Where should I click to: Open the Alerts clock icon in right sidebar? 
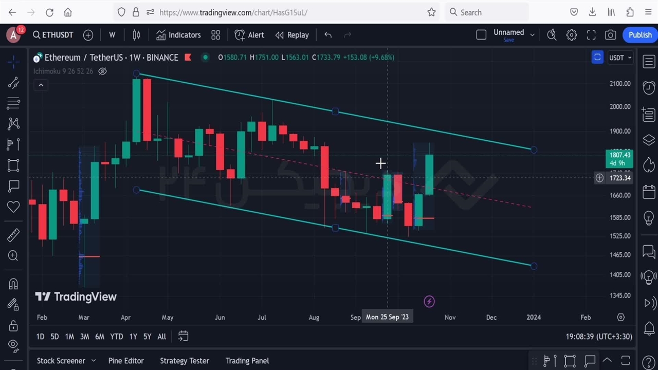pos(649,87)
